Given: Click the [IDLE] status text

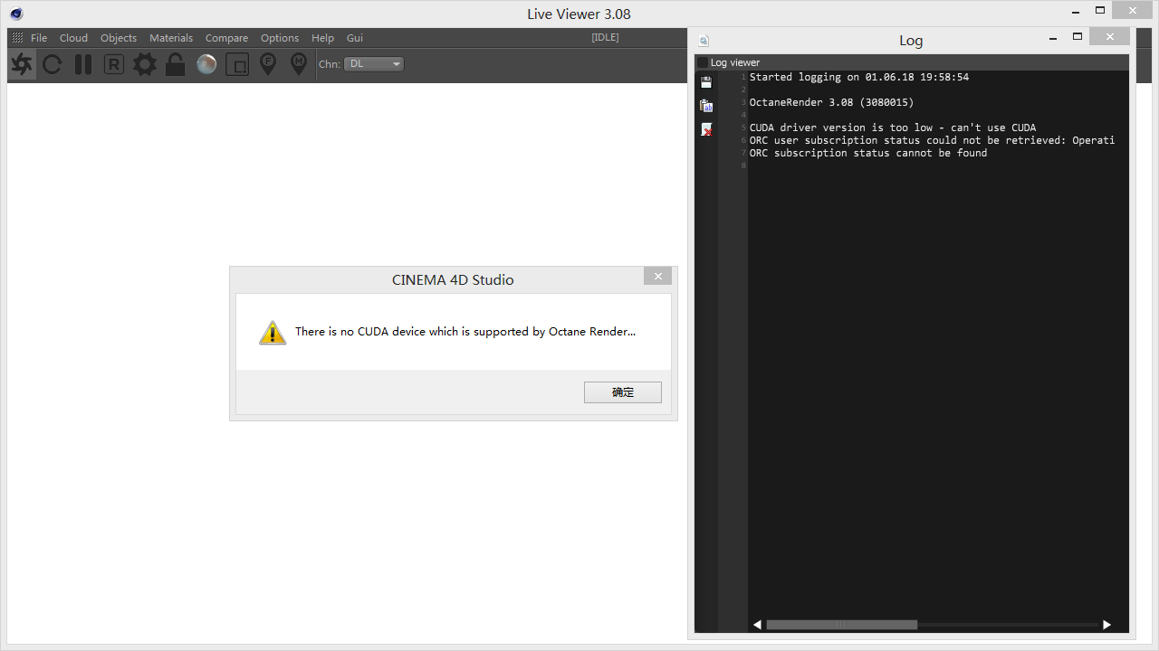Looking at the screenshot, I should pos(605,38).
